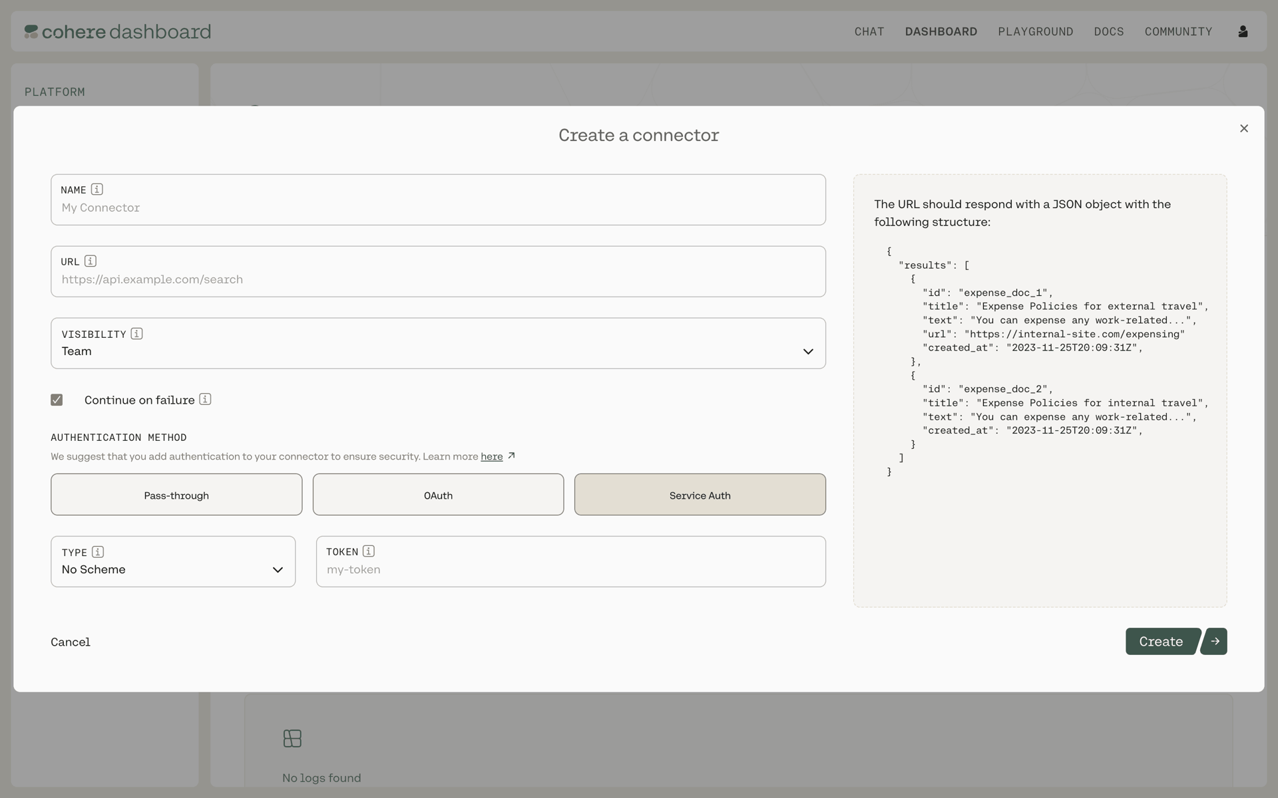
Task: Open the Docs nav item
Action: point(1109,31)
